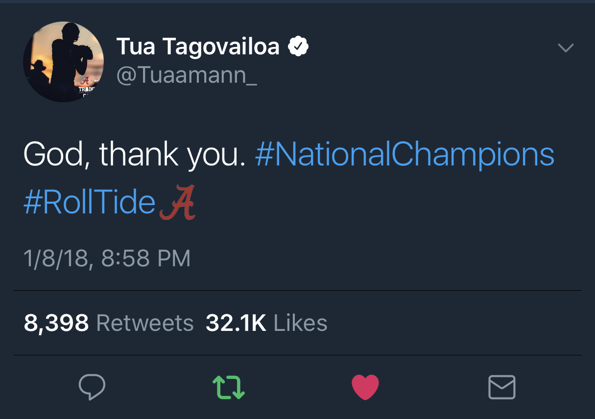
Task: Unlike the tweet via red heart
Action: pos(365,387)
